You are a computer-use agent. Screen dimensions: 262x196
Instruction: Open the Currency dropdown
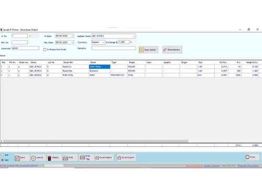coord(103,42)
